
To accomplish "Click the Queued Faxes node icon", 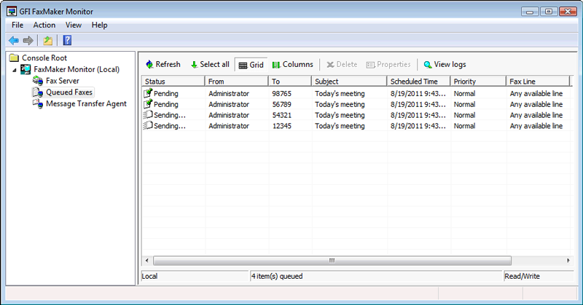I will pos(38,92).
